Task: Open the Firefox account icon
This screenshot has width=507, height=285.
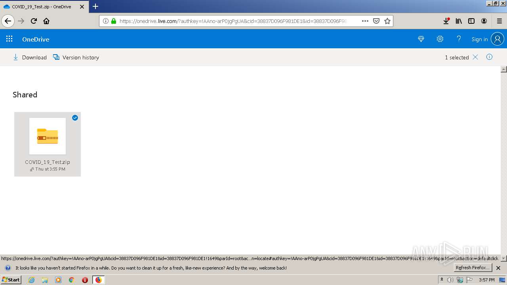Action: coord(484,21)
